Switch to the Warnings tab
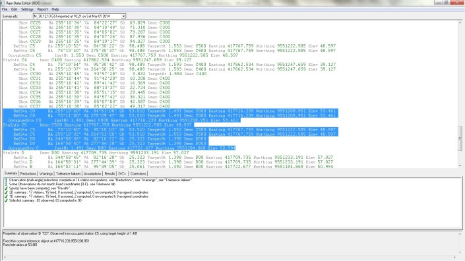Screen dimensions: 465x261 pos(46,173)
